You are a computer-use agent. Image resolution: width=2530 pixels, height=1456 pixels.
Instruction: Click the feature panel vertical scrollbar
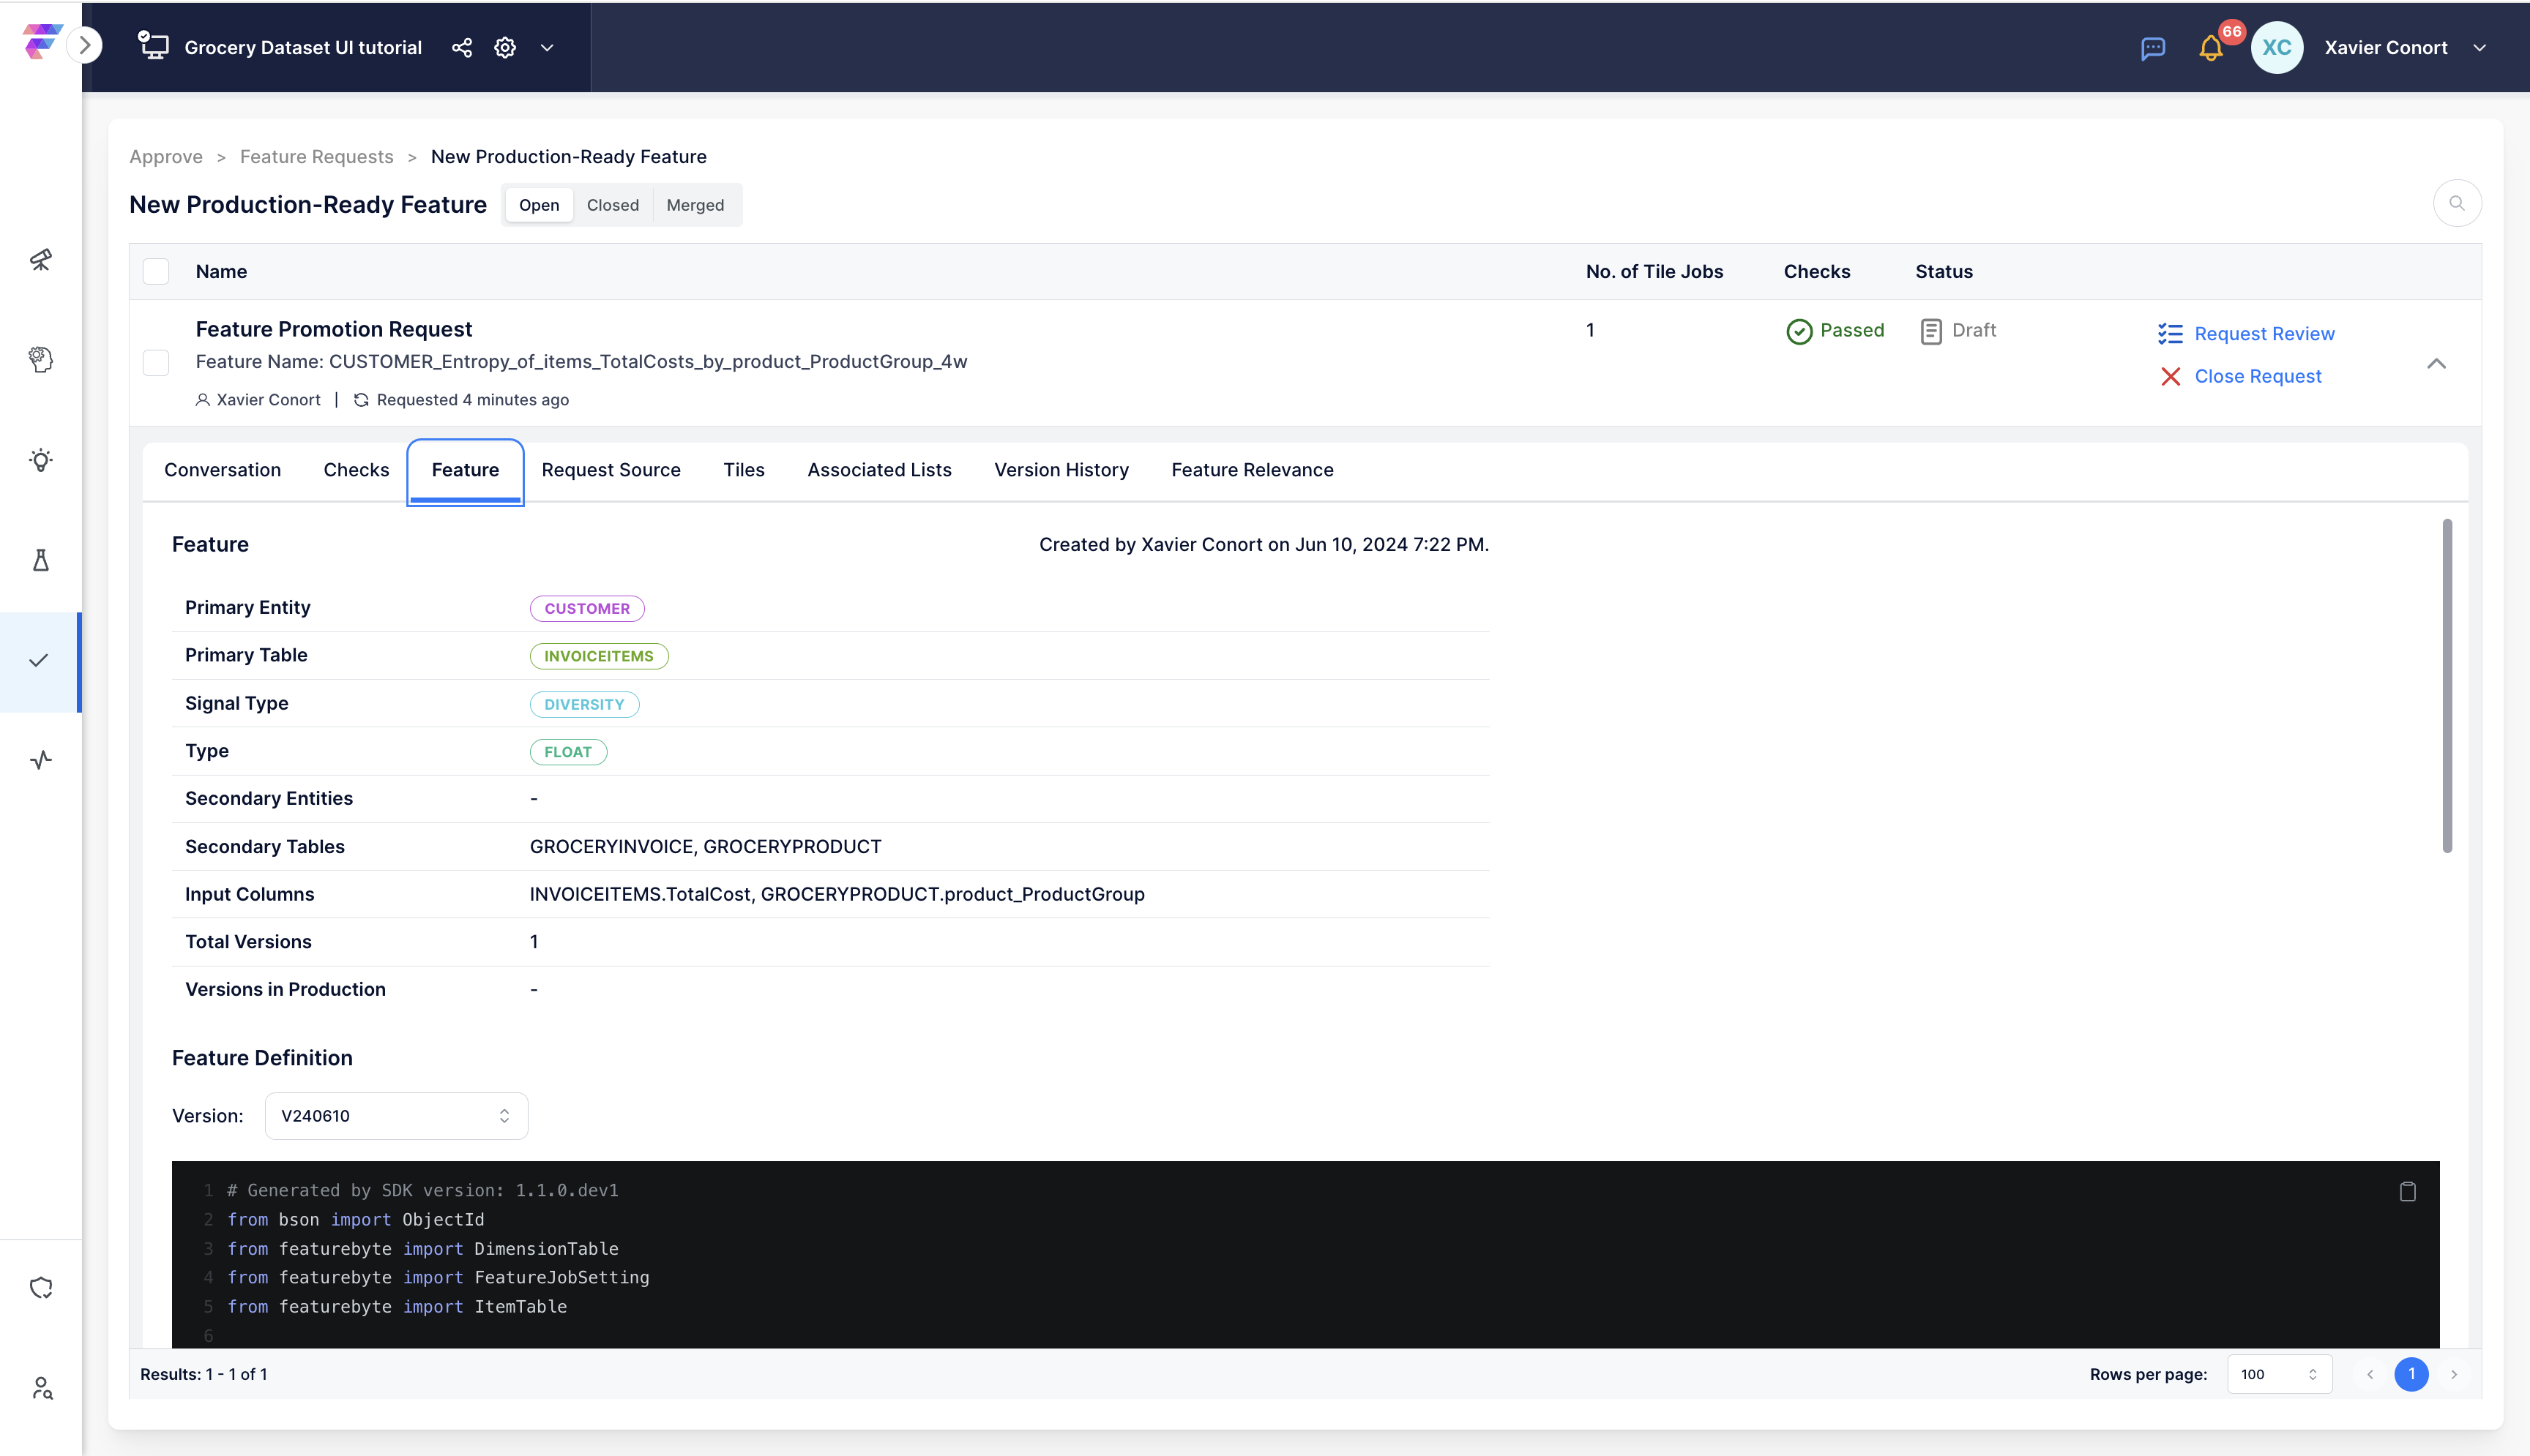(x=2447, y=686)
